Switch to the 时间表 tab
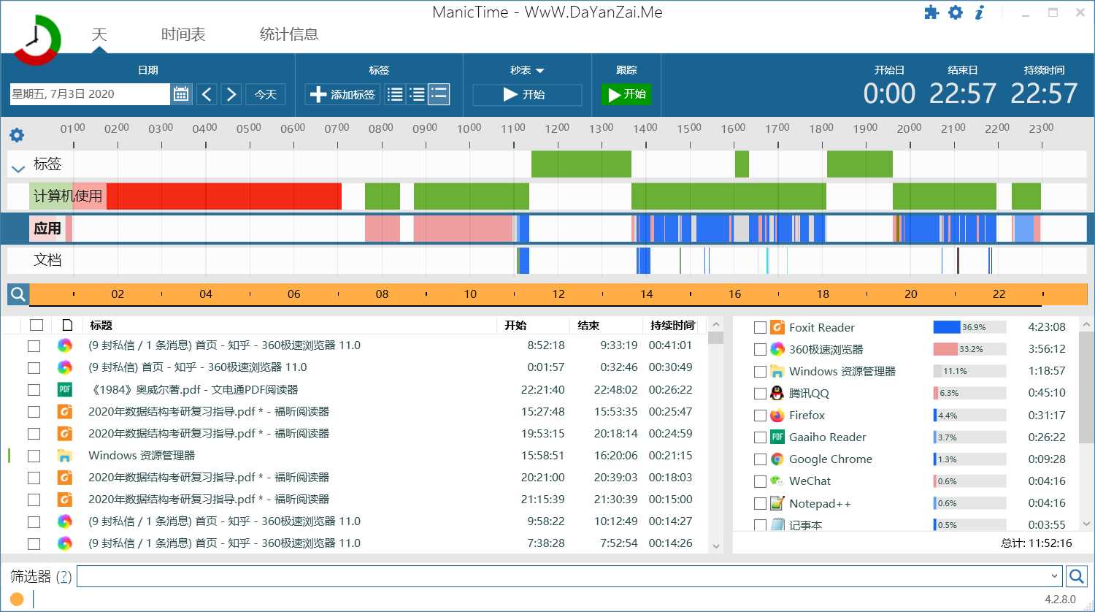This screenshot has height=612, width=1095. pos(183,34)
